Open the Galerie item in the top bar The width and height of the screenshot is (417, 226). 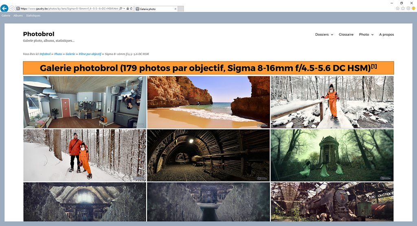6,16
